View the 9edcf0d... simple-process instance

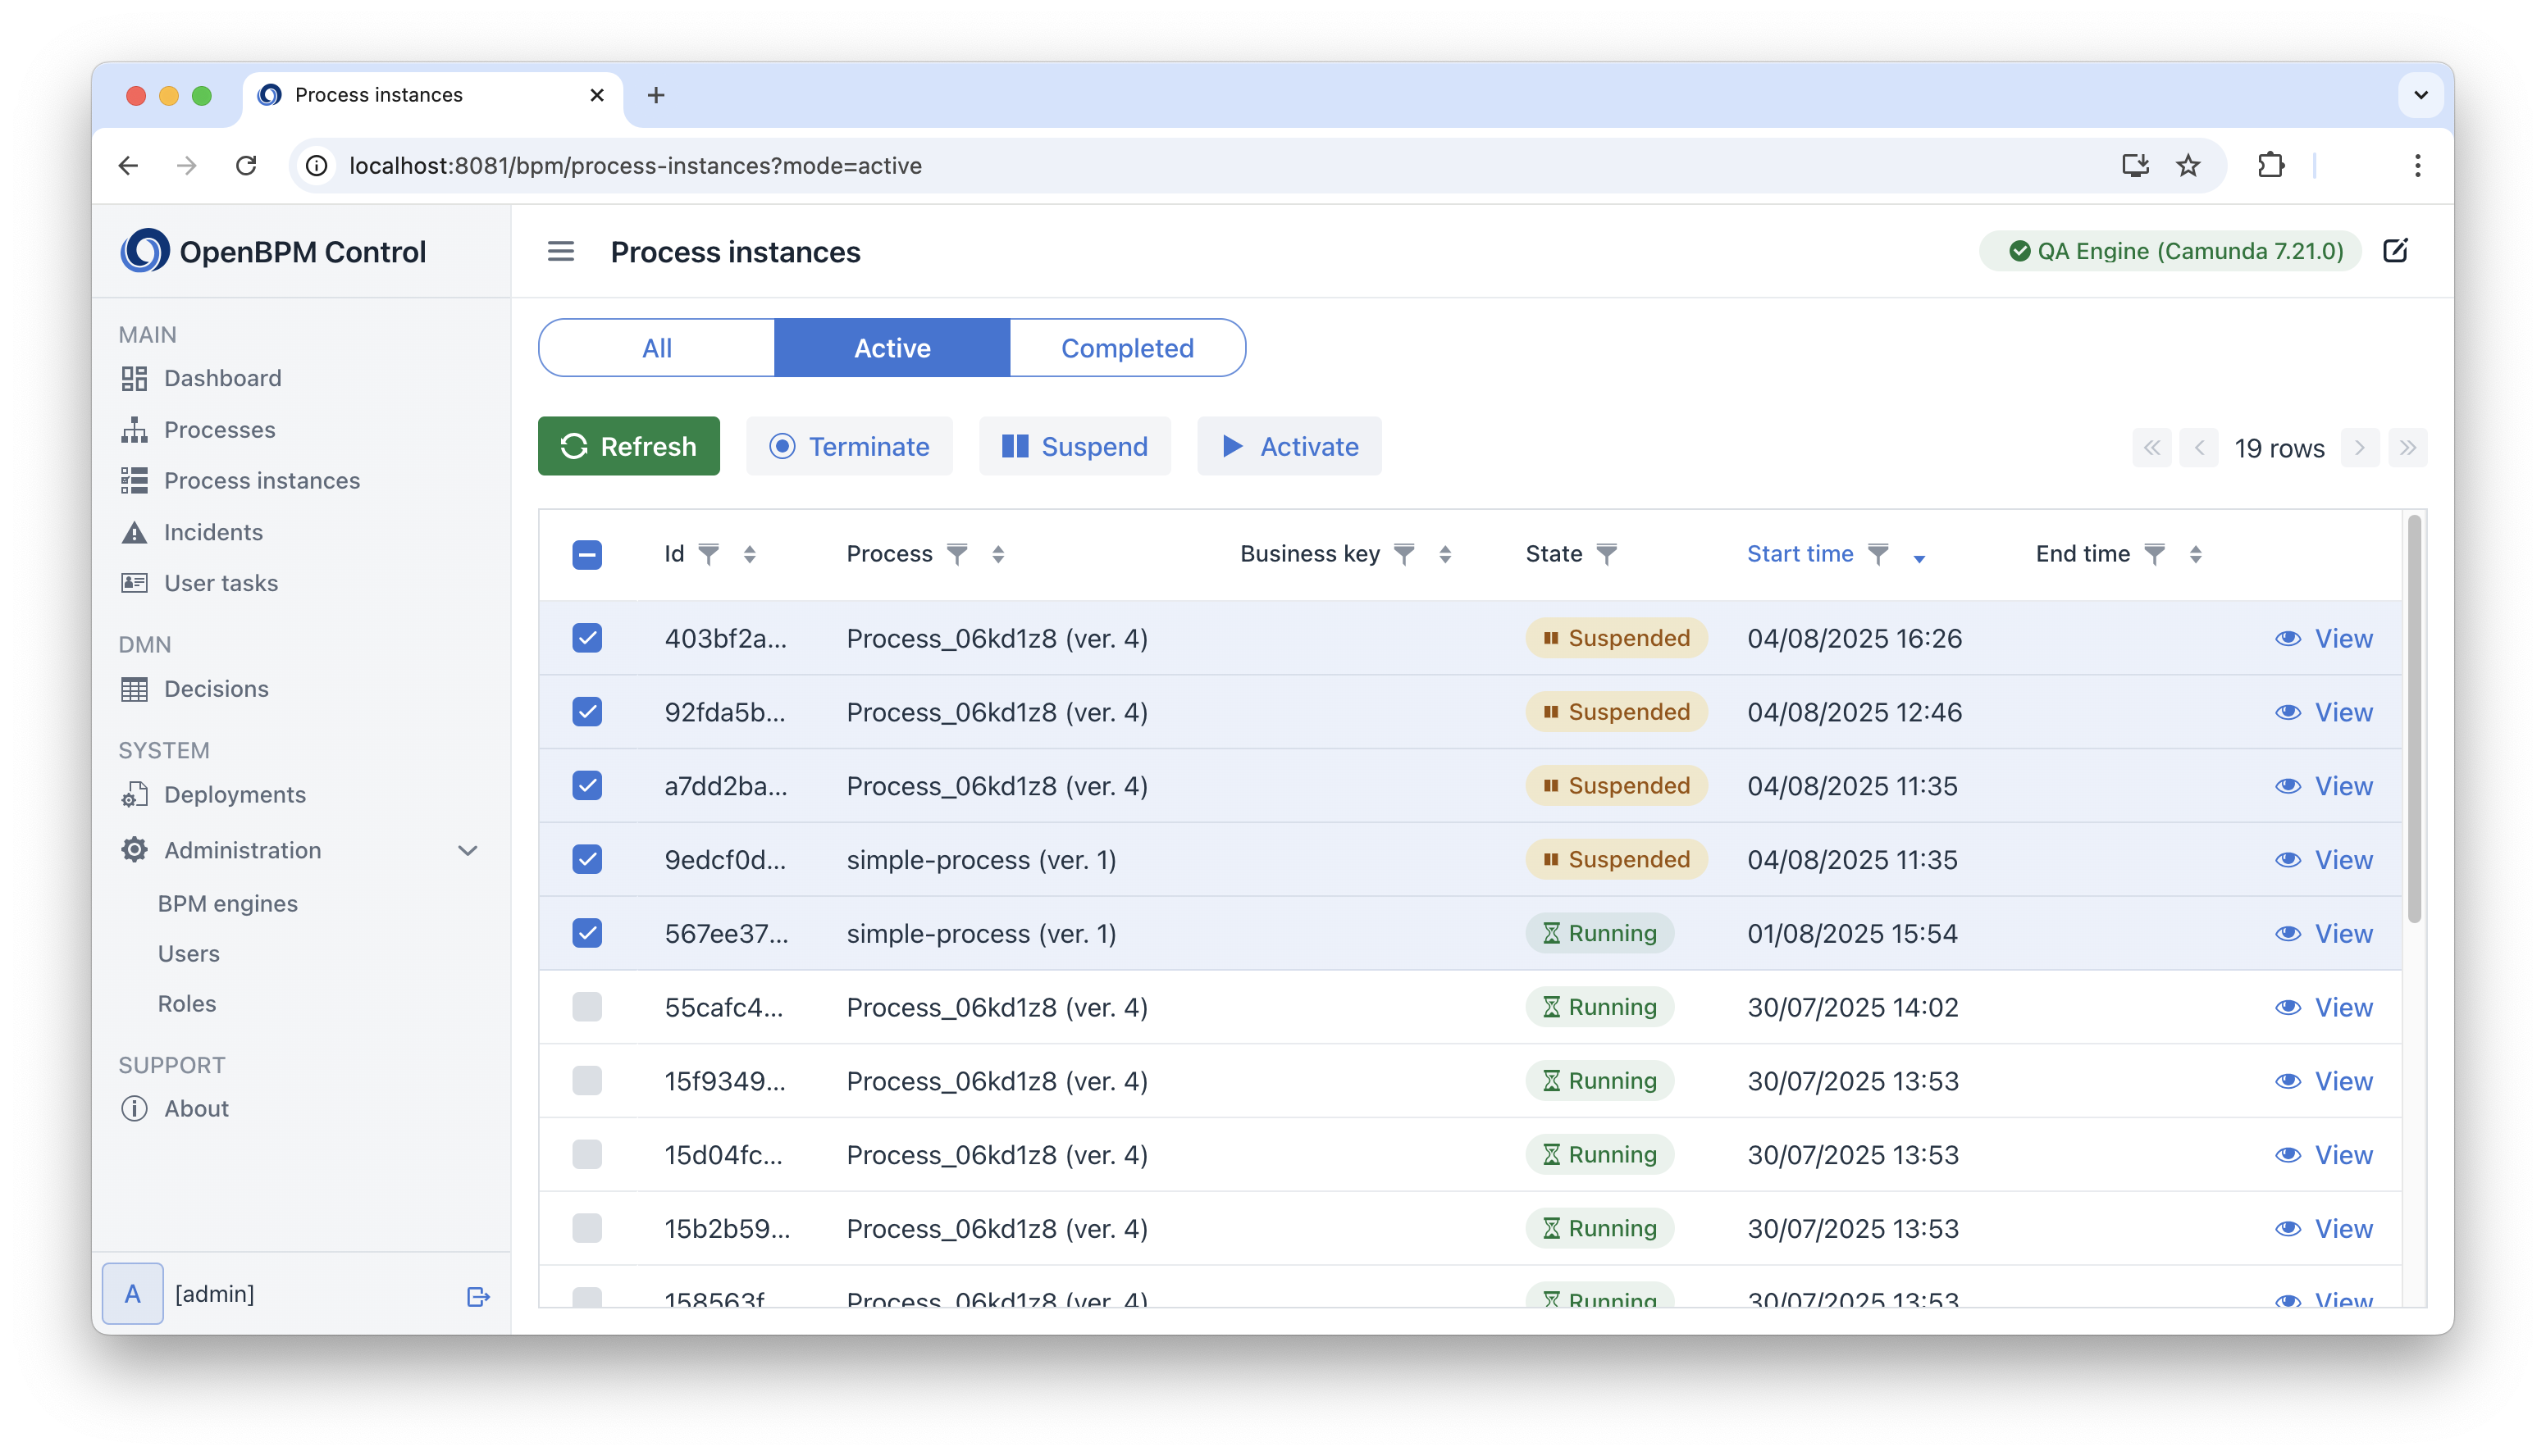pos(2323,860)
